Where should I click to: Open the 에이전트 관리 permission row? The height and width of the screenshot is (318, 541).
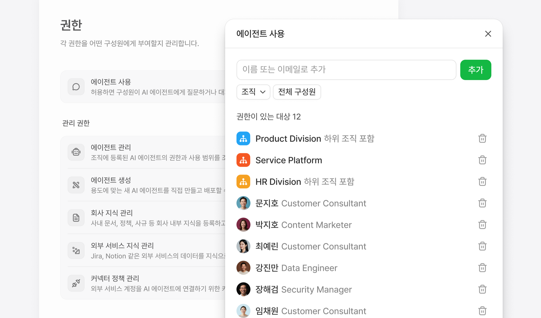(143, 152)
